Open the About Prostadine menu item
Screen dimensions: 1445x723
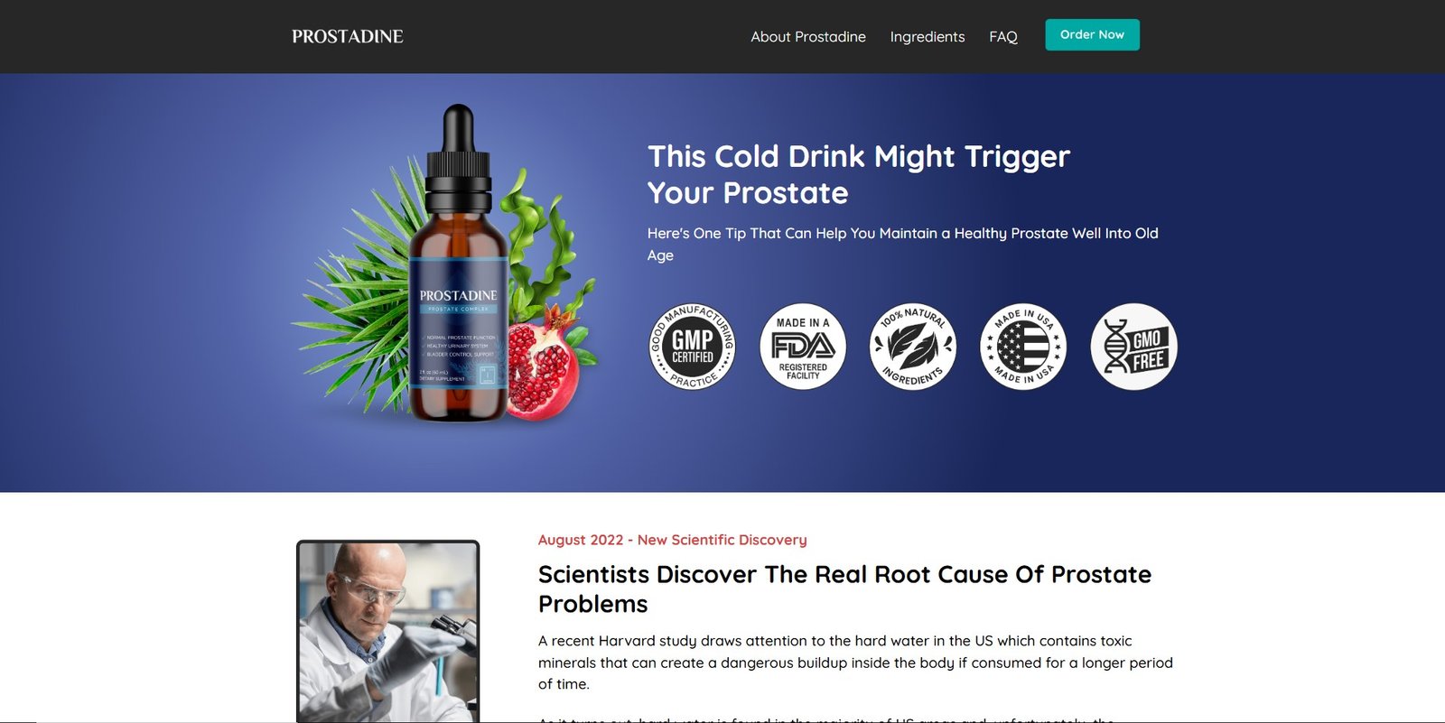coord(808,37)
